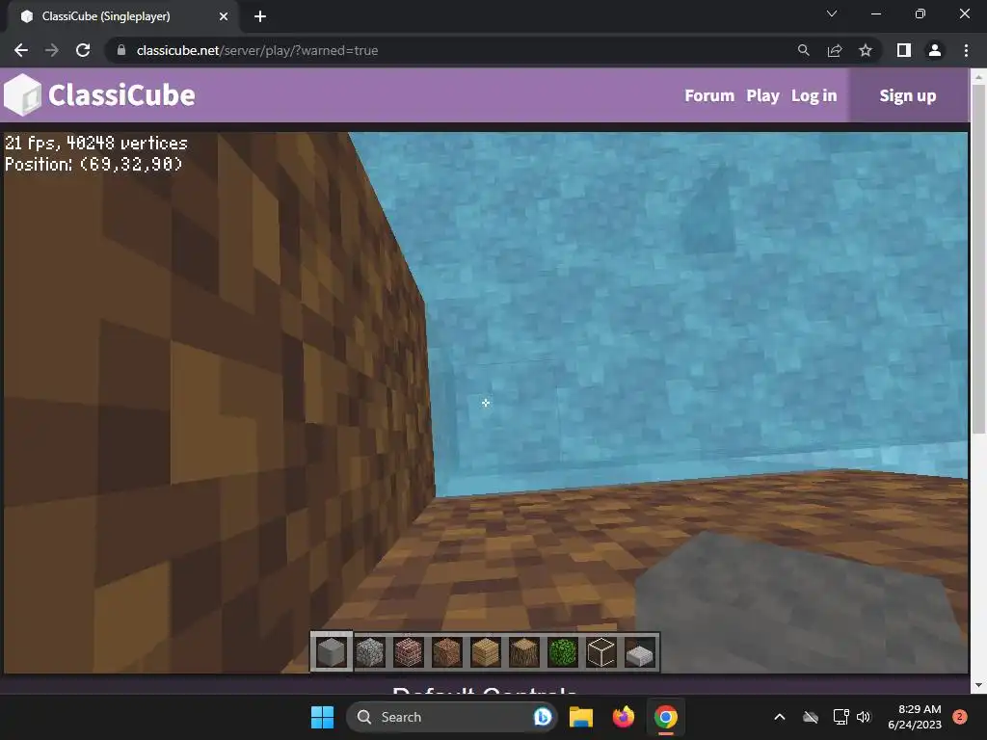Viewport: 987px width, 740px height.
Task: Open the tab search dropdown arrow
Action: click(832, 13)
